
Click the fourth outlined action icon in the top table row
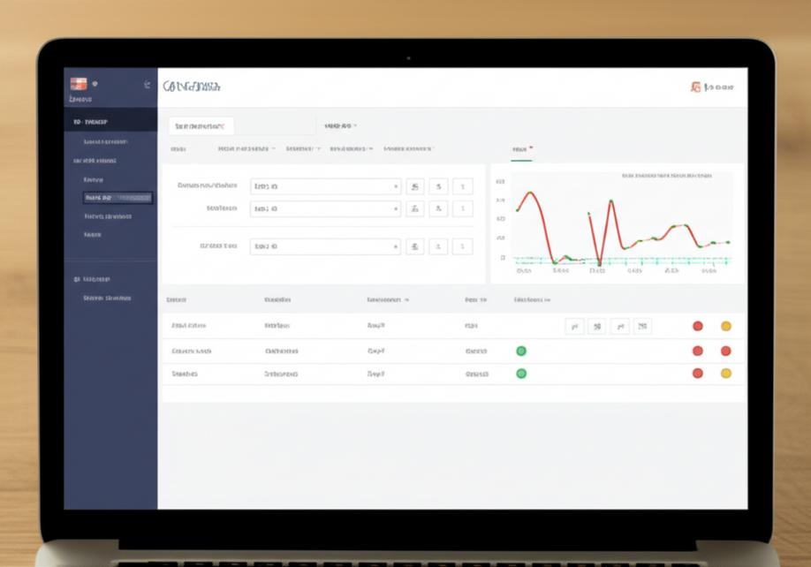pos(642,326)
